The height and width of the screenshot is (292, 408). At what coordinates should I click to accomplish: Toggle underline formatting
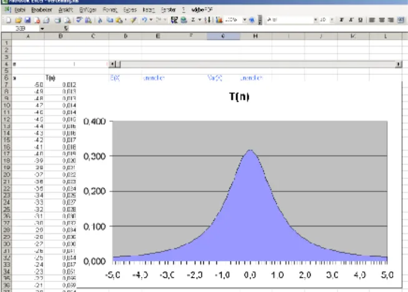[360, 20]
